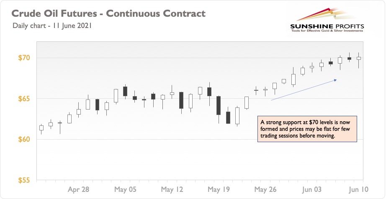Click the tagline under Sunshine Profits logo
Image resolution: width=386 pixels, height=199 pixels.
pyautogui.click(x=327, y=31)
